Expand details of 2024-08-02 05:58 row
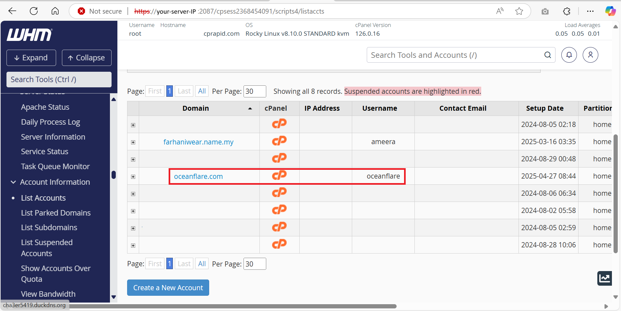 click(133, 211)
